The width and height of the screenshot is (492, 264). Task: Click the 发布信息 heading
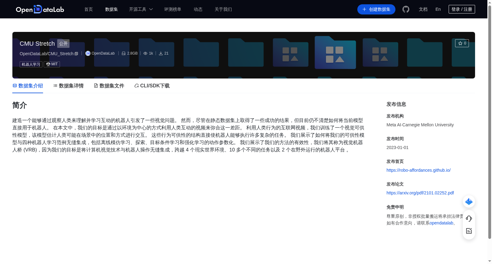point(396,104)
